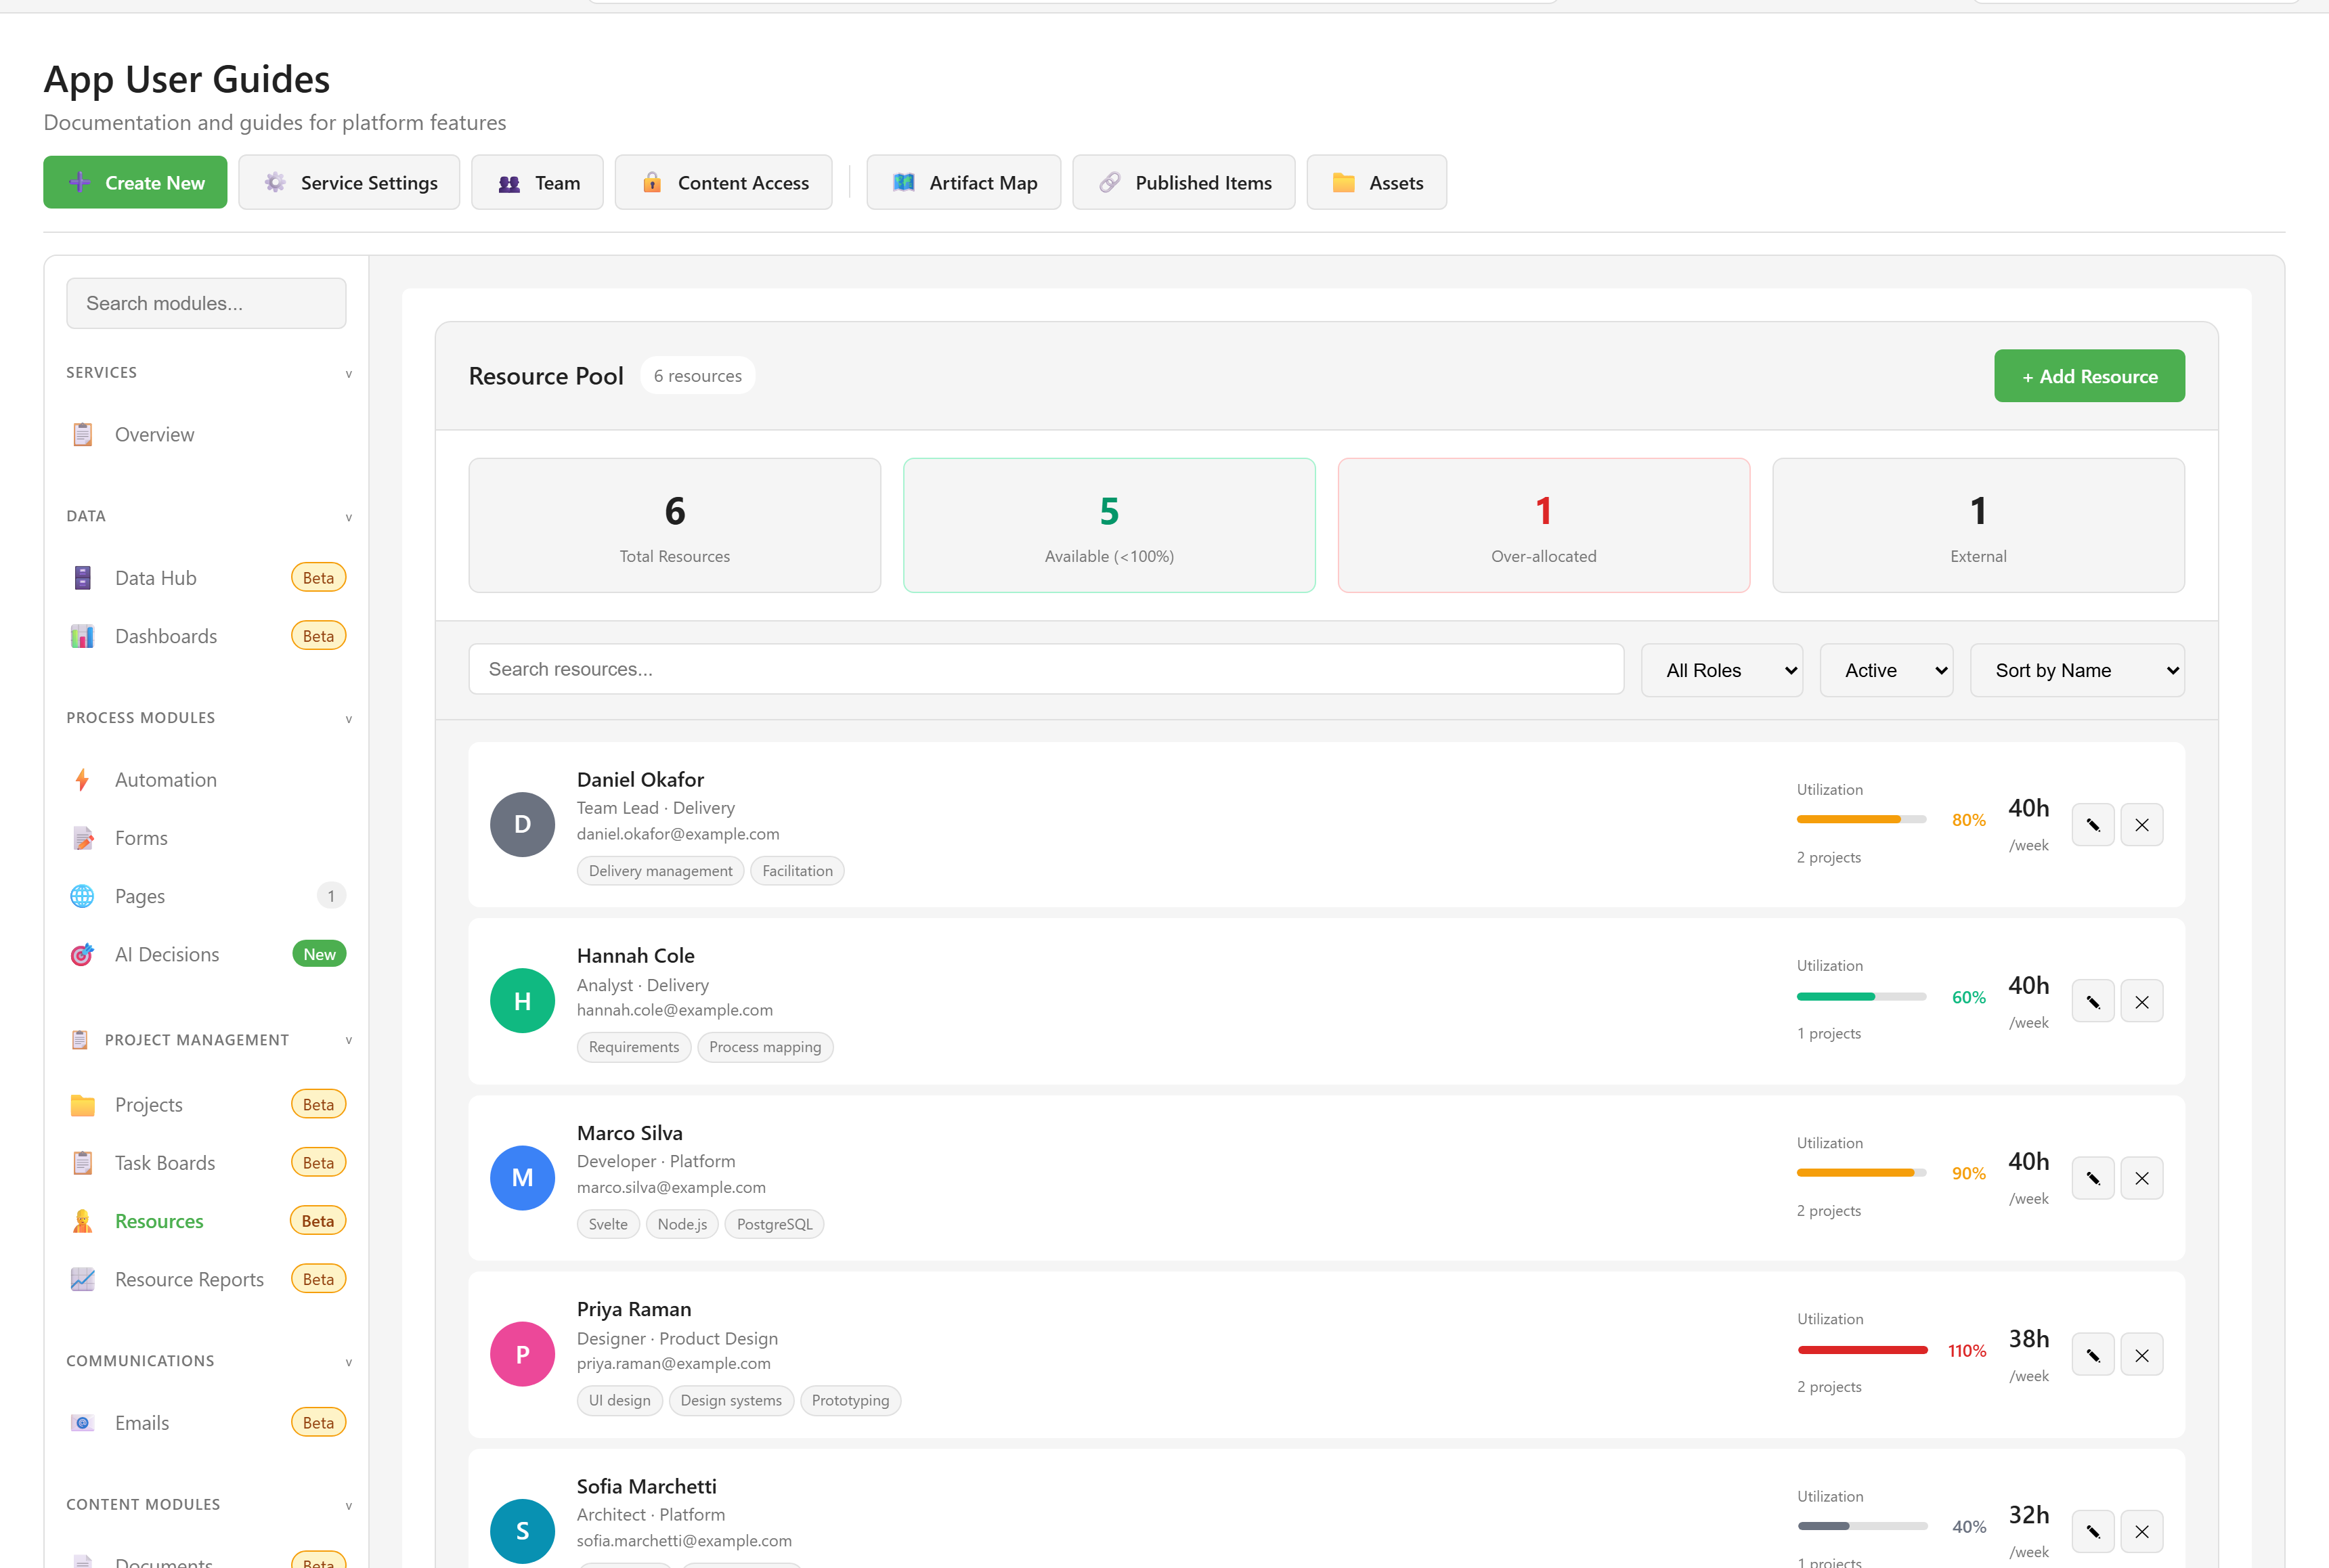Viewport: 2329px width, 1568px height.
Task: Open the All Roles dropdown
Action: click(1722, 670)
